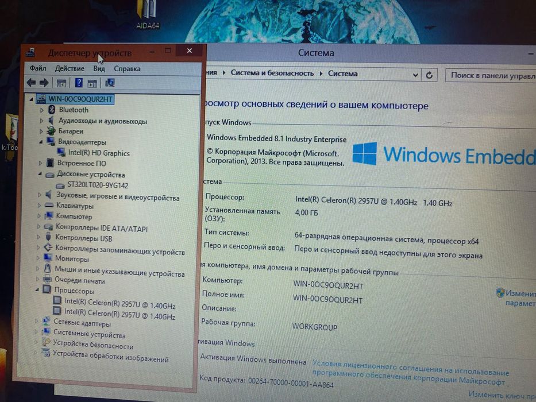Click the Контроллеры USB category icon
Image resolution: width=536 pixels, height=402 pixels.
(48, 237)
